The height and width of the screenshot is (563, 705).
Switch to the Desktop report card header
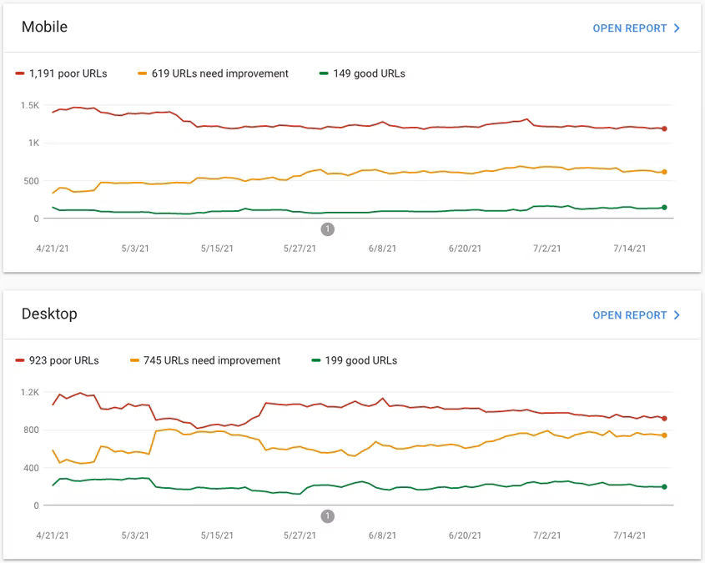coord(49,314)
